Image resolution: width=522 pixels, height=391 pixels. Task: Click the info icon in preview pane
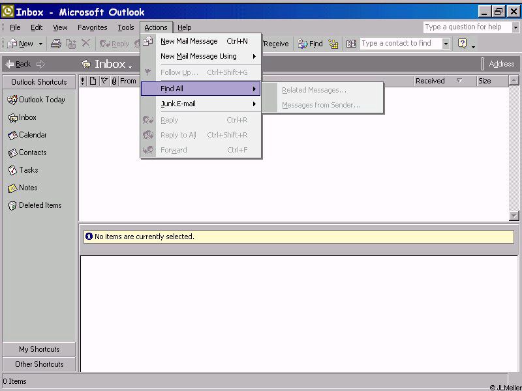point(89,237)
